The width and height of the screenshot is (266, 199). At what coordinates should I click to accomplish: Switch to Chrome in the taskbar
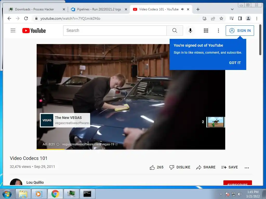55,194
